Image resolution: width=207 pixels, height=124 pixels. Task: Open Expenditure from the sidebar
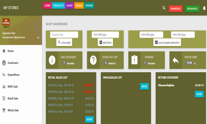(x=13, y=75)
